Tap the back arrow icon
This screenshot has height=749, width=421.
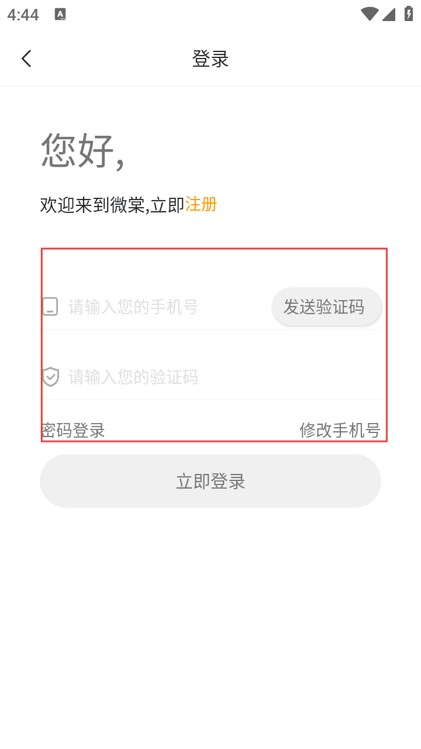(26, 59)
